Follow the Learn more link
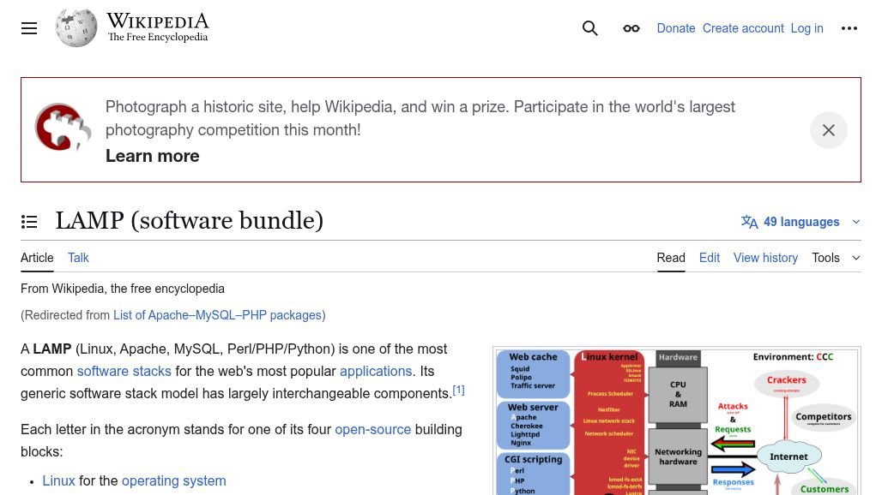Screen dimensions: 882x495 [x=152, y=156]
